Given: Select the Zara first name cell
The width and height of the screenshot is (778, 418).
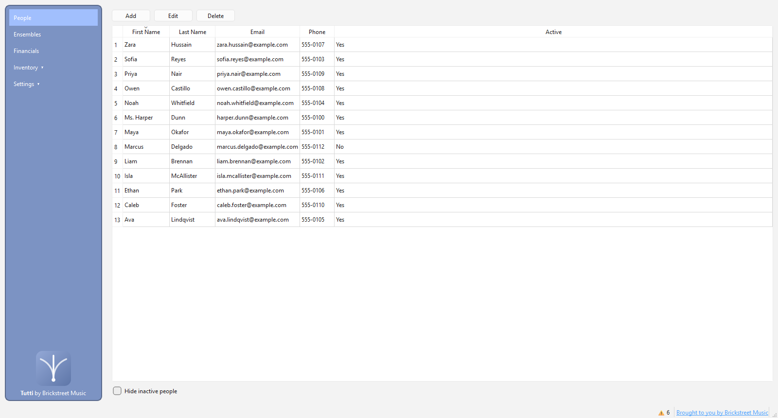Looking at the screenshot, I should pos(146,45).
